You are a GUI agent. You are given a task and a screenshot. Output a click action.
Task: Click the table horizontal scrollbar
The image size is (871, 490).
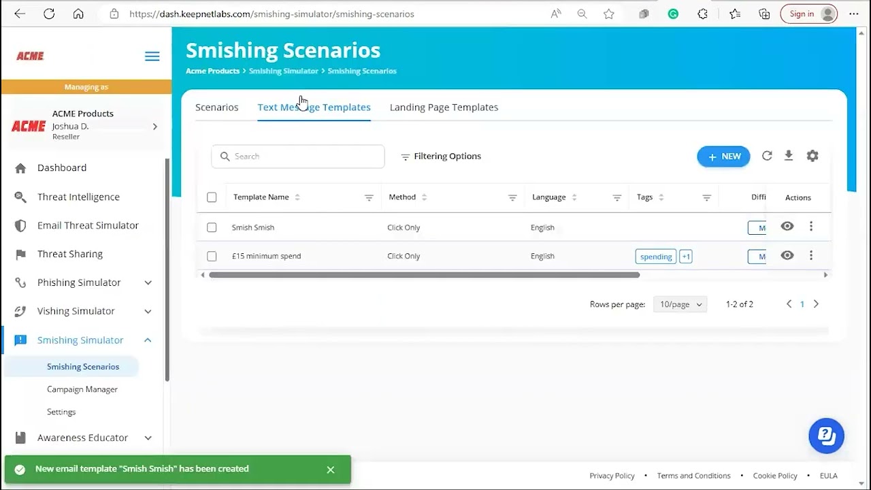424,275
